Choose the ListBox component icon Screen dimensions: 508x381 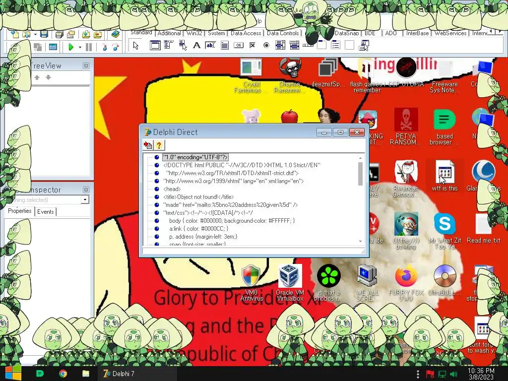[x=280, y=45]
